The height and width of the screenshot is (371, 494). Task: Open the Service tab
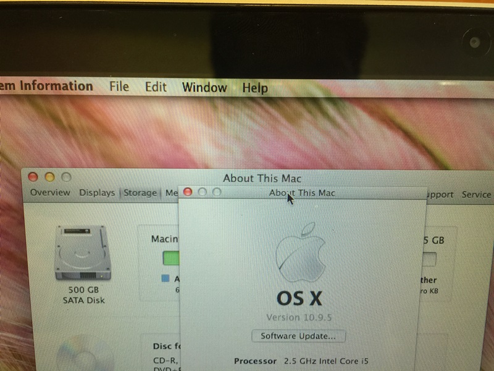coord(476,195)
